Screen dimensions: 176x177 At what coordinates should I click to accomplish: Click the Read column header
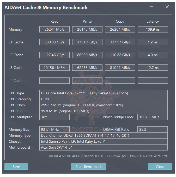54,21
